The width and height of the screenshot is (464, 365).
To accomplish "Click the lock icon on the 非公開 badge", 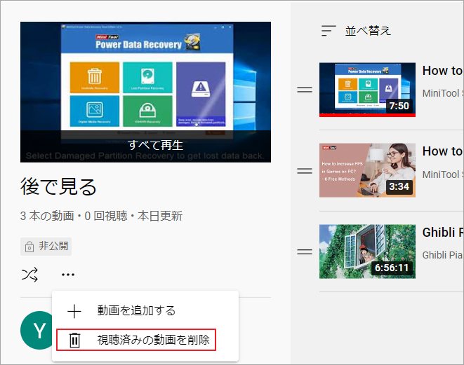I will [29, 247].
